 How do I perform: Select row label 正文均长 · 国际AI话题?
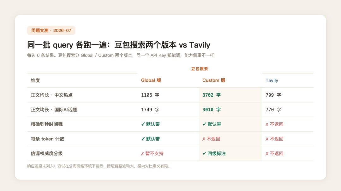(54, 110)
